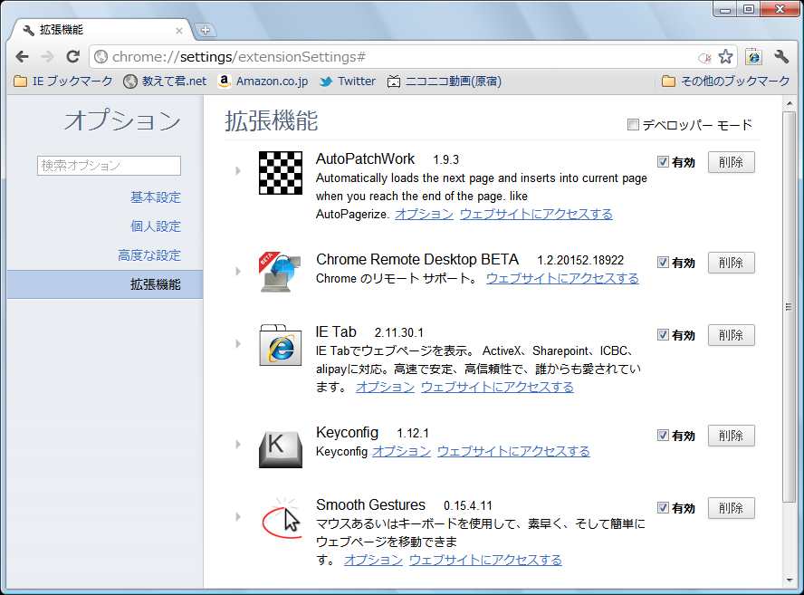Open the IE ブックマーク bookmarks folder
Screen dimensions: 804x595
[x=63, y=81]
